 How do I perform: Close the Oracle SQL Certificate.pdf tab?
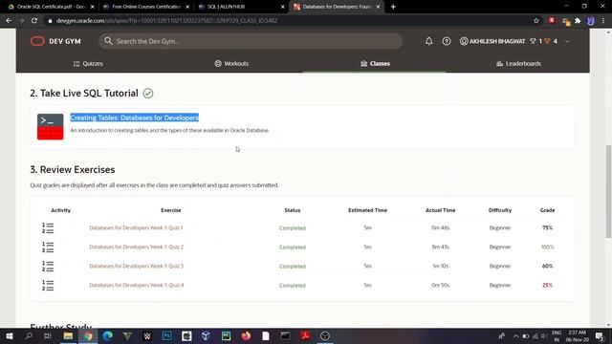92,7
